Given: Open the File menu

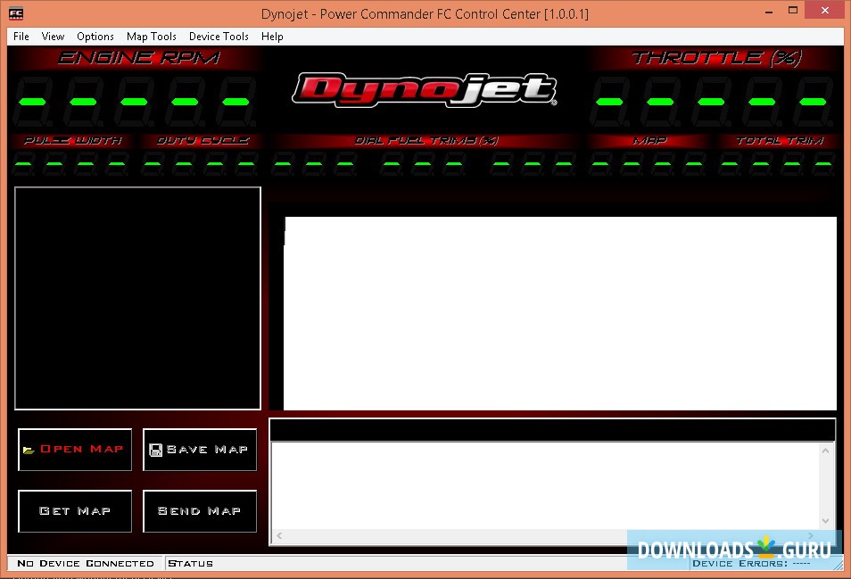Looking at the screenshot, I should click(x=21, y=37).
